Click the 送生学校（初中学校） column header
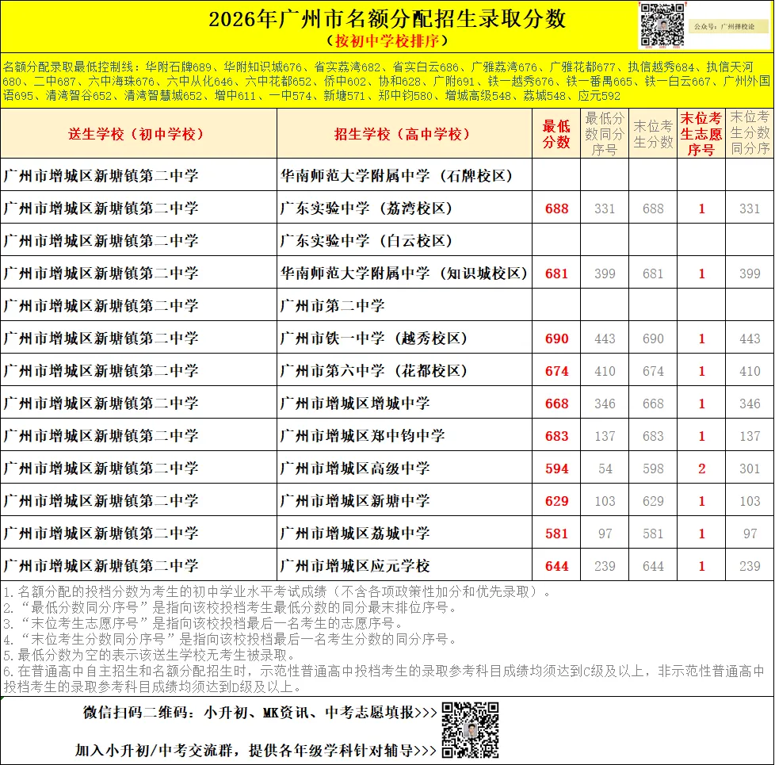The width and height of the screenshot is (775, 765). (x=139, y=133)
